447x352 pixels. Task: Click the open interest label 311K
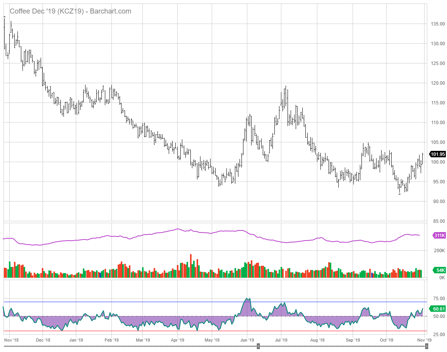tap(439, 236)
